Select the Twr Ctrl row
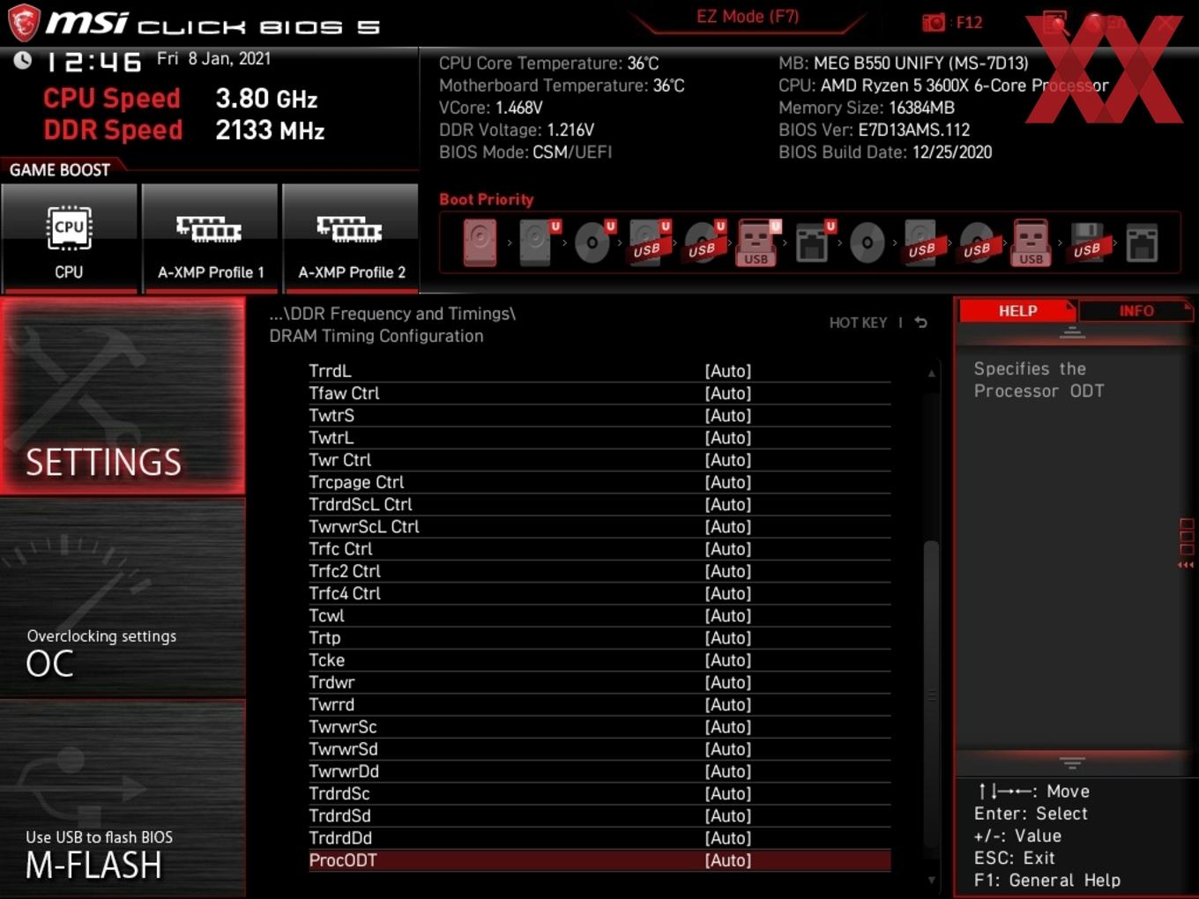Screen dimensions: 1199x899 pyautogui.click(x=599, y=460)
